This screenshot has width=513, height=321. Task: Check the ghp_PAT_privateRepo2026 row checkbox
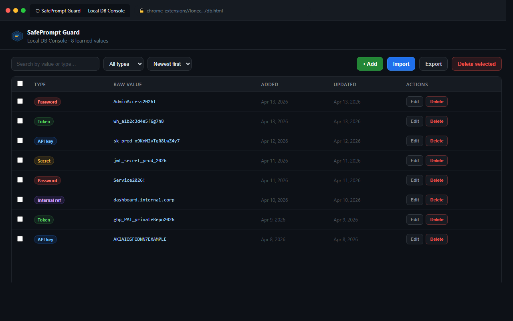tap(20, 219)
